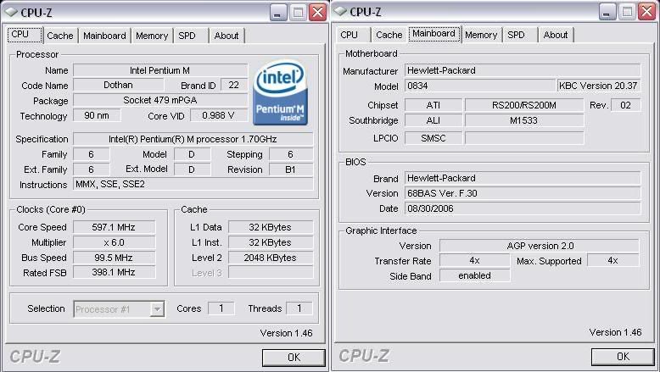Click the Brand ID value '22'
660x372 pixels.
tap(234, 85)
